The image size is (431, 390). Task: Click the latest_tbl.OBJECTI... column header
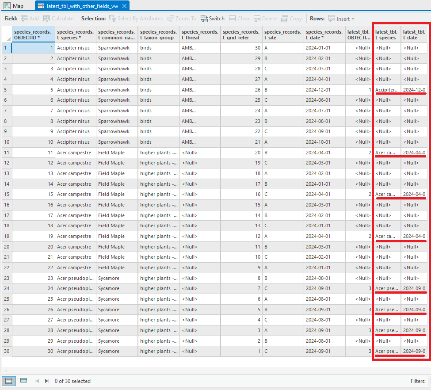pyautogui.click(x=359, y=34)
